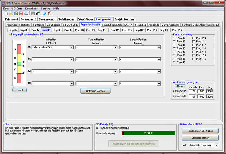
Task: Click Reset in Auslöseverzögerung group
Action: point(180,86)
